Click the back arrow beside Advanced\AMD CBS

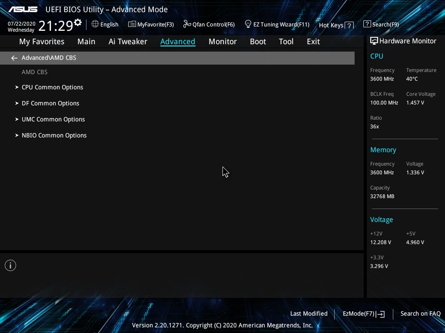pyautogui.click(x=14, y=58)
